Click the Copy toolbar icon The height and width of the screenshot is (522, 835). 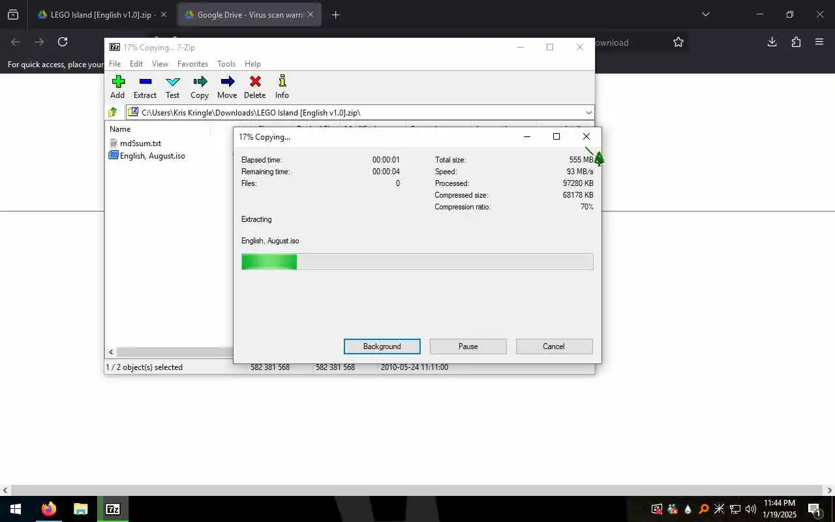click(x=200, y=86)
